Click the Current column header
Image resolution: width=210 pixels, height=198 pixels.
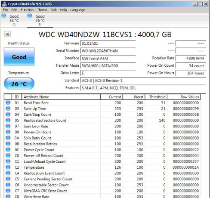111,97
